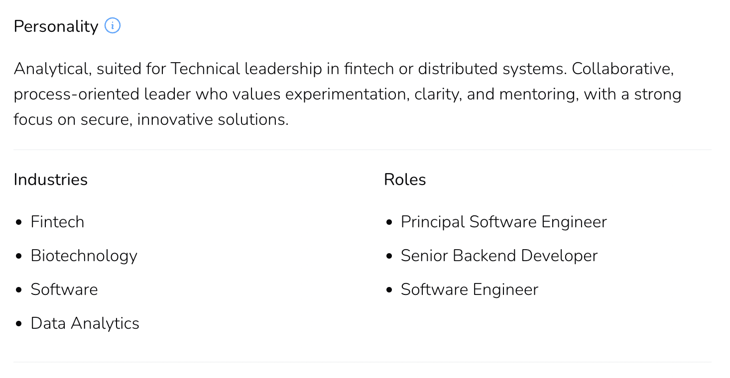Select Fintech in the Industries list
This screenshot has height=378, width=730.
(57, 222)
